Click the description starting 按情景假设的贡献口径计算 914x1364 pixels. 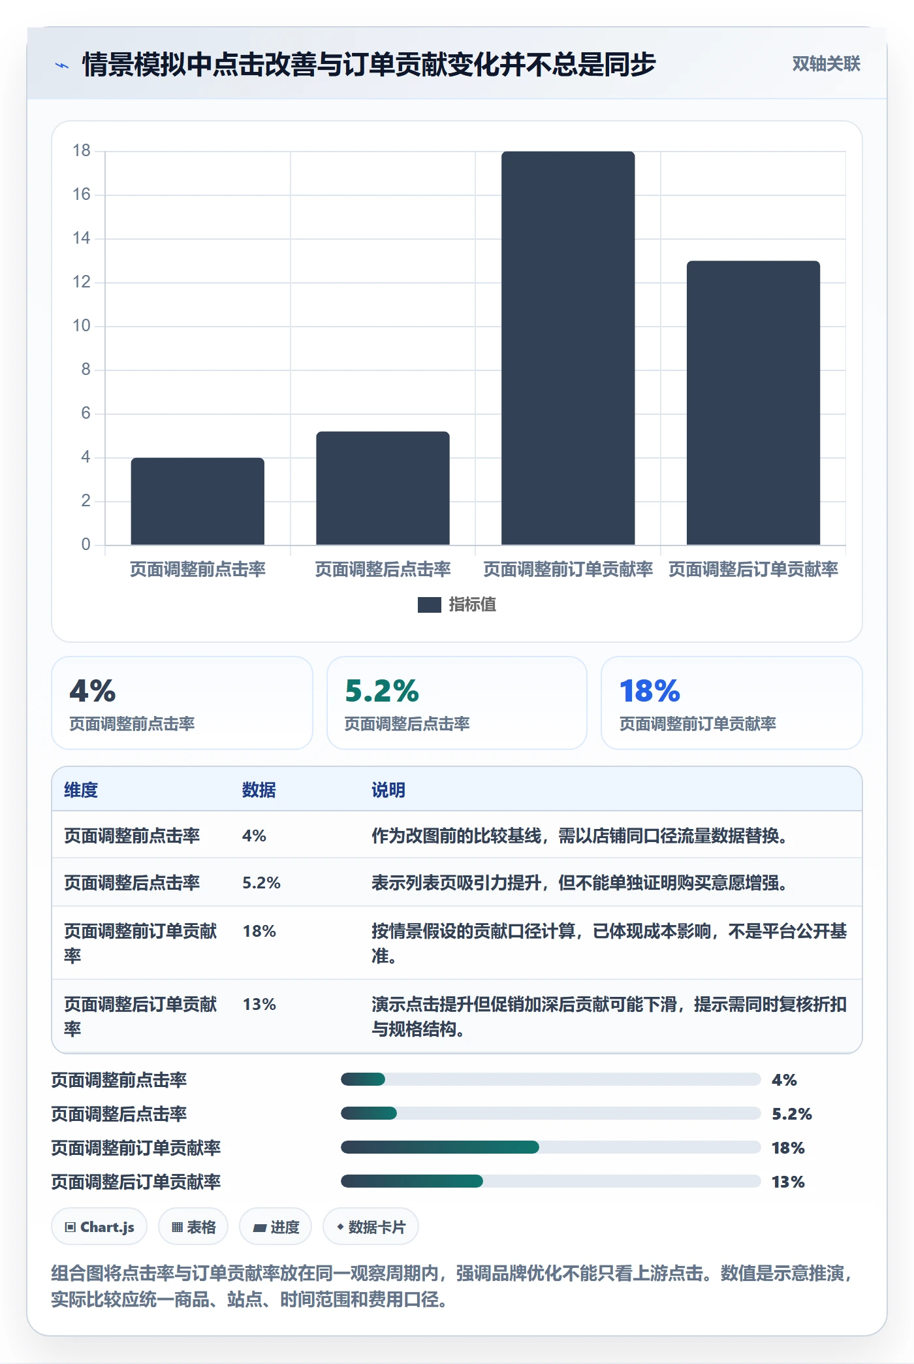609,943
